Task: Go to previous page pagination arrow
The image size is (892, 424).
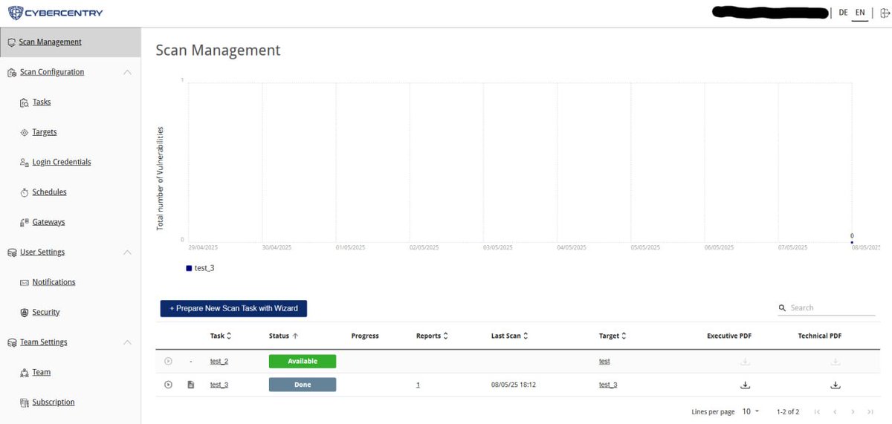Action: click(x=835, y=411)
